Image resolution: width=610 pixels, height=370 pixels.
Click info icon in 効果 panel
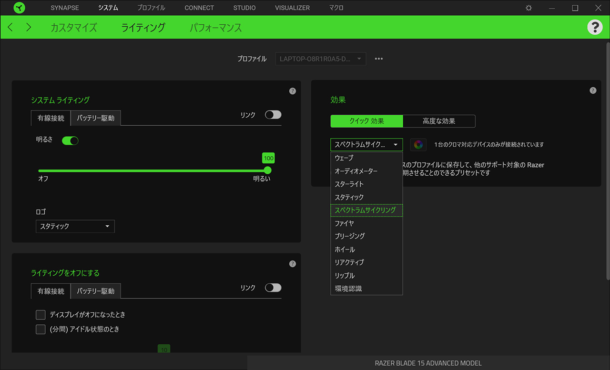click(593, 90)
